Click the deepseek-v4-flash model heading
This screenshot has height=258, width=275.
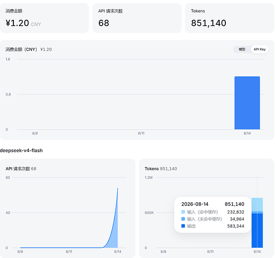(21, 151)
